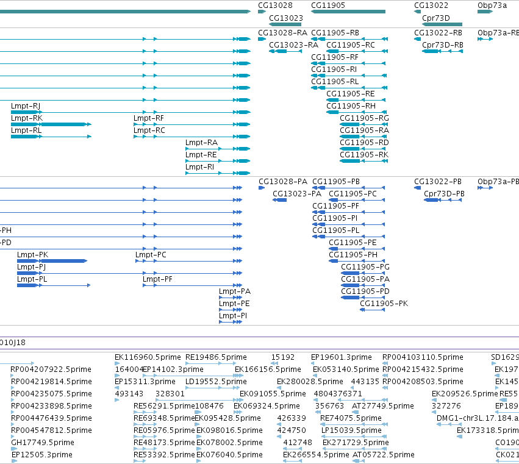Click EST LD19552.5prime

click(216, 382)
